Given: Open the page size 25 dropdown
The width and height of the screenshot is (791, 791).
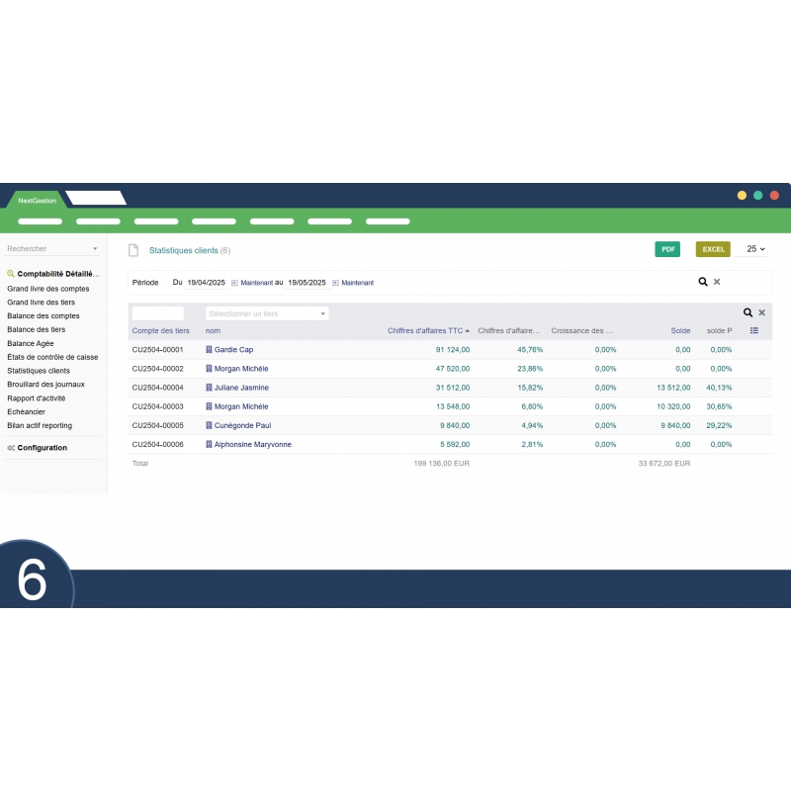Looking at the screenshot, I should tap(755, 249).
